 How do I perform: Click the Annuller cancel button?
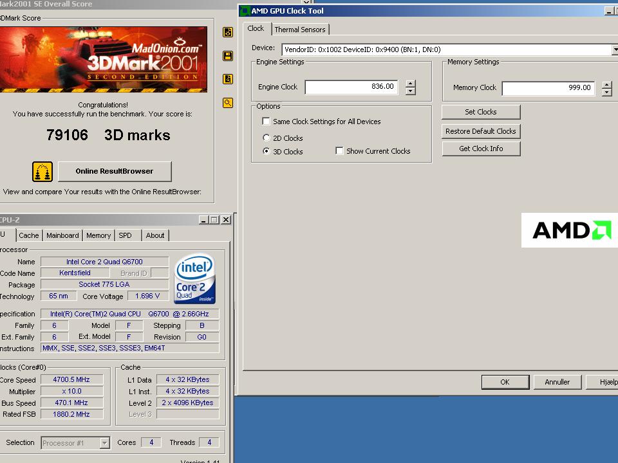pos(557,382)
